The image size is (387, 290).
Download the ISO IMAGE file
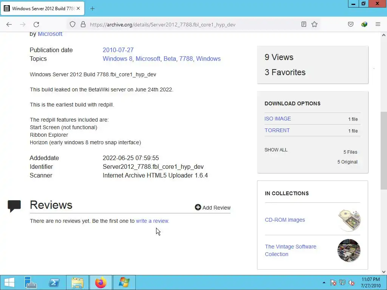tap(278, 119)
